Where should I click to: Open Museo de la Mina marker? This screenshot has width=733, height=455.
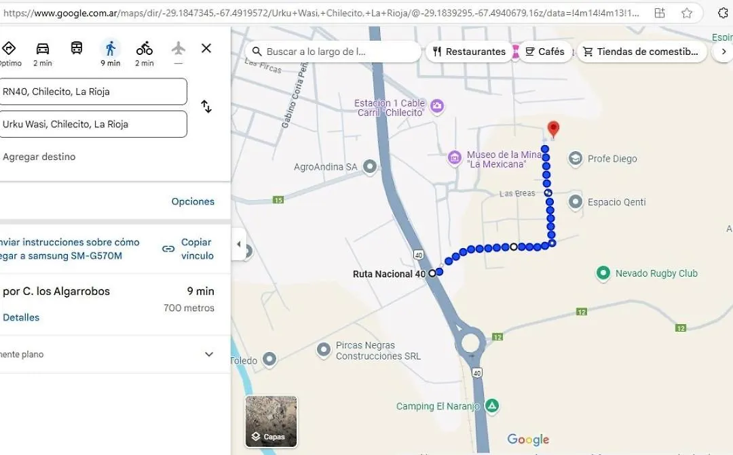454,159
